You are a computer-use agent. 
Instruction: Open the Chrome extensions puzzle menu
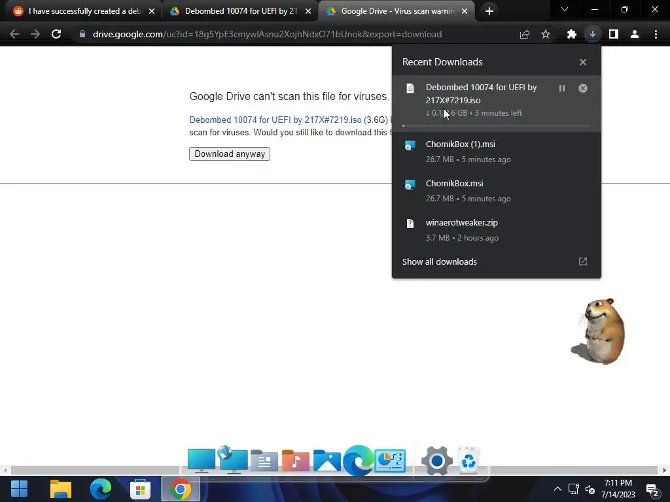click(x=572, y=34)
